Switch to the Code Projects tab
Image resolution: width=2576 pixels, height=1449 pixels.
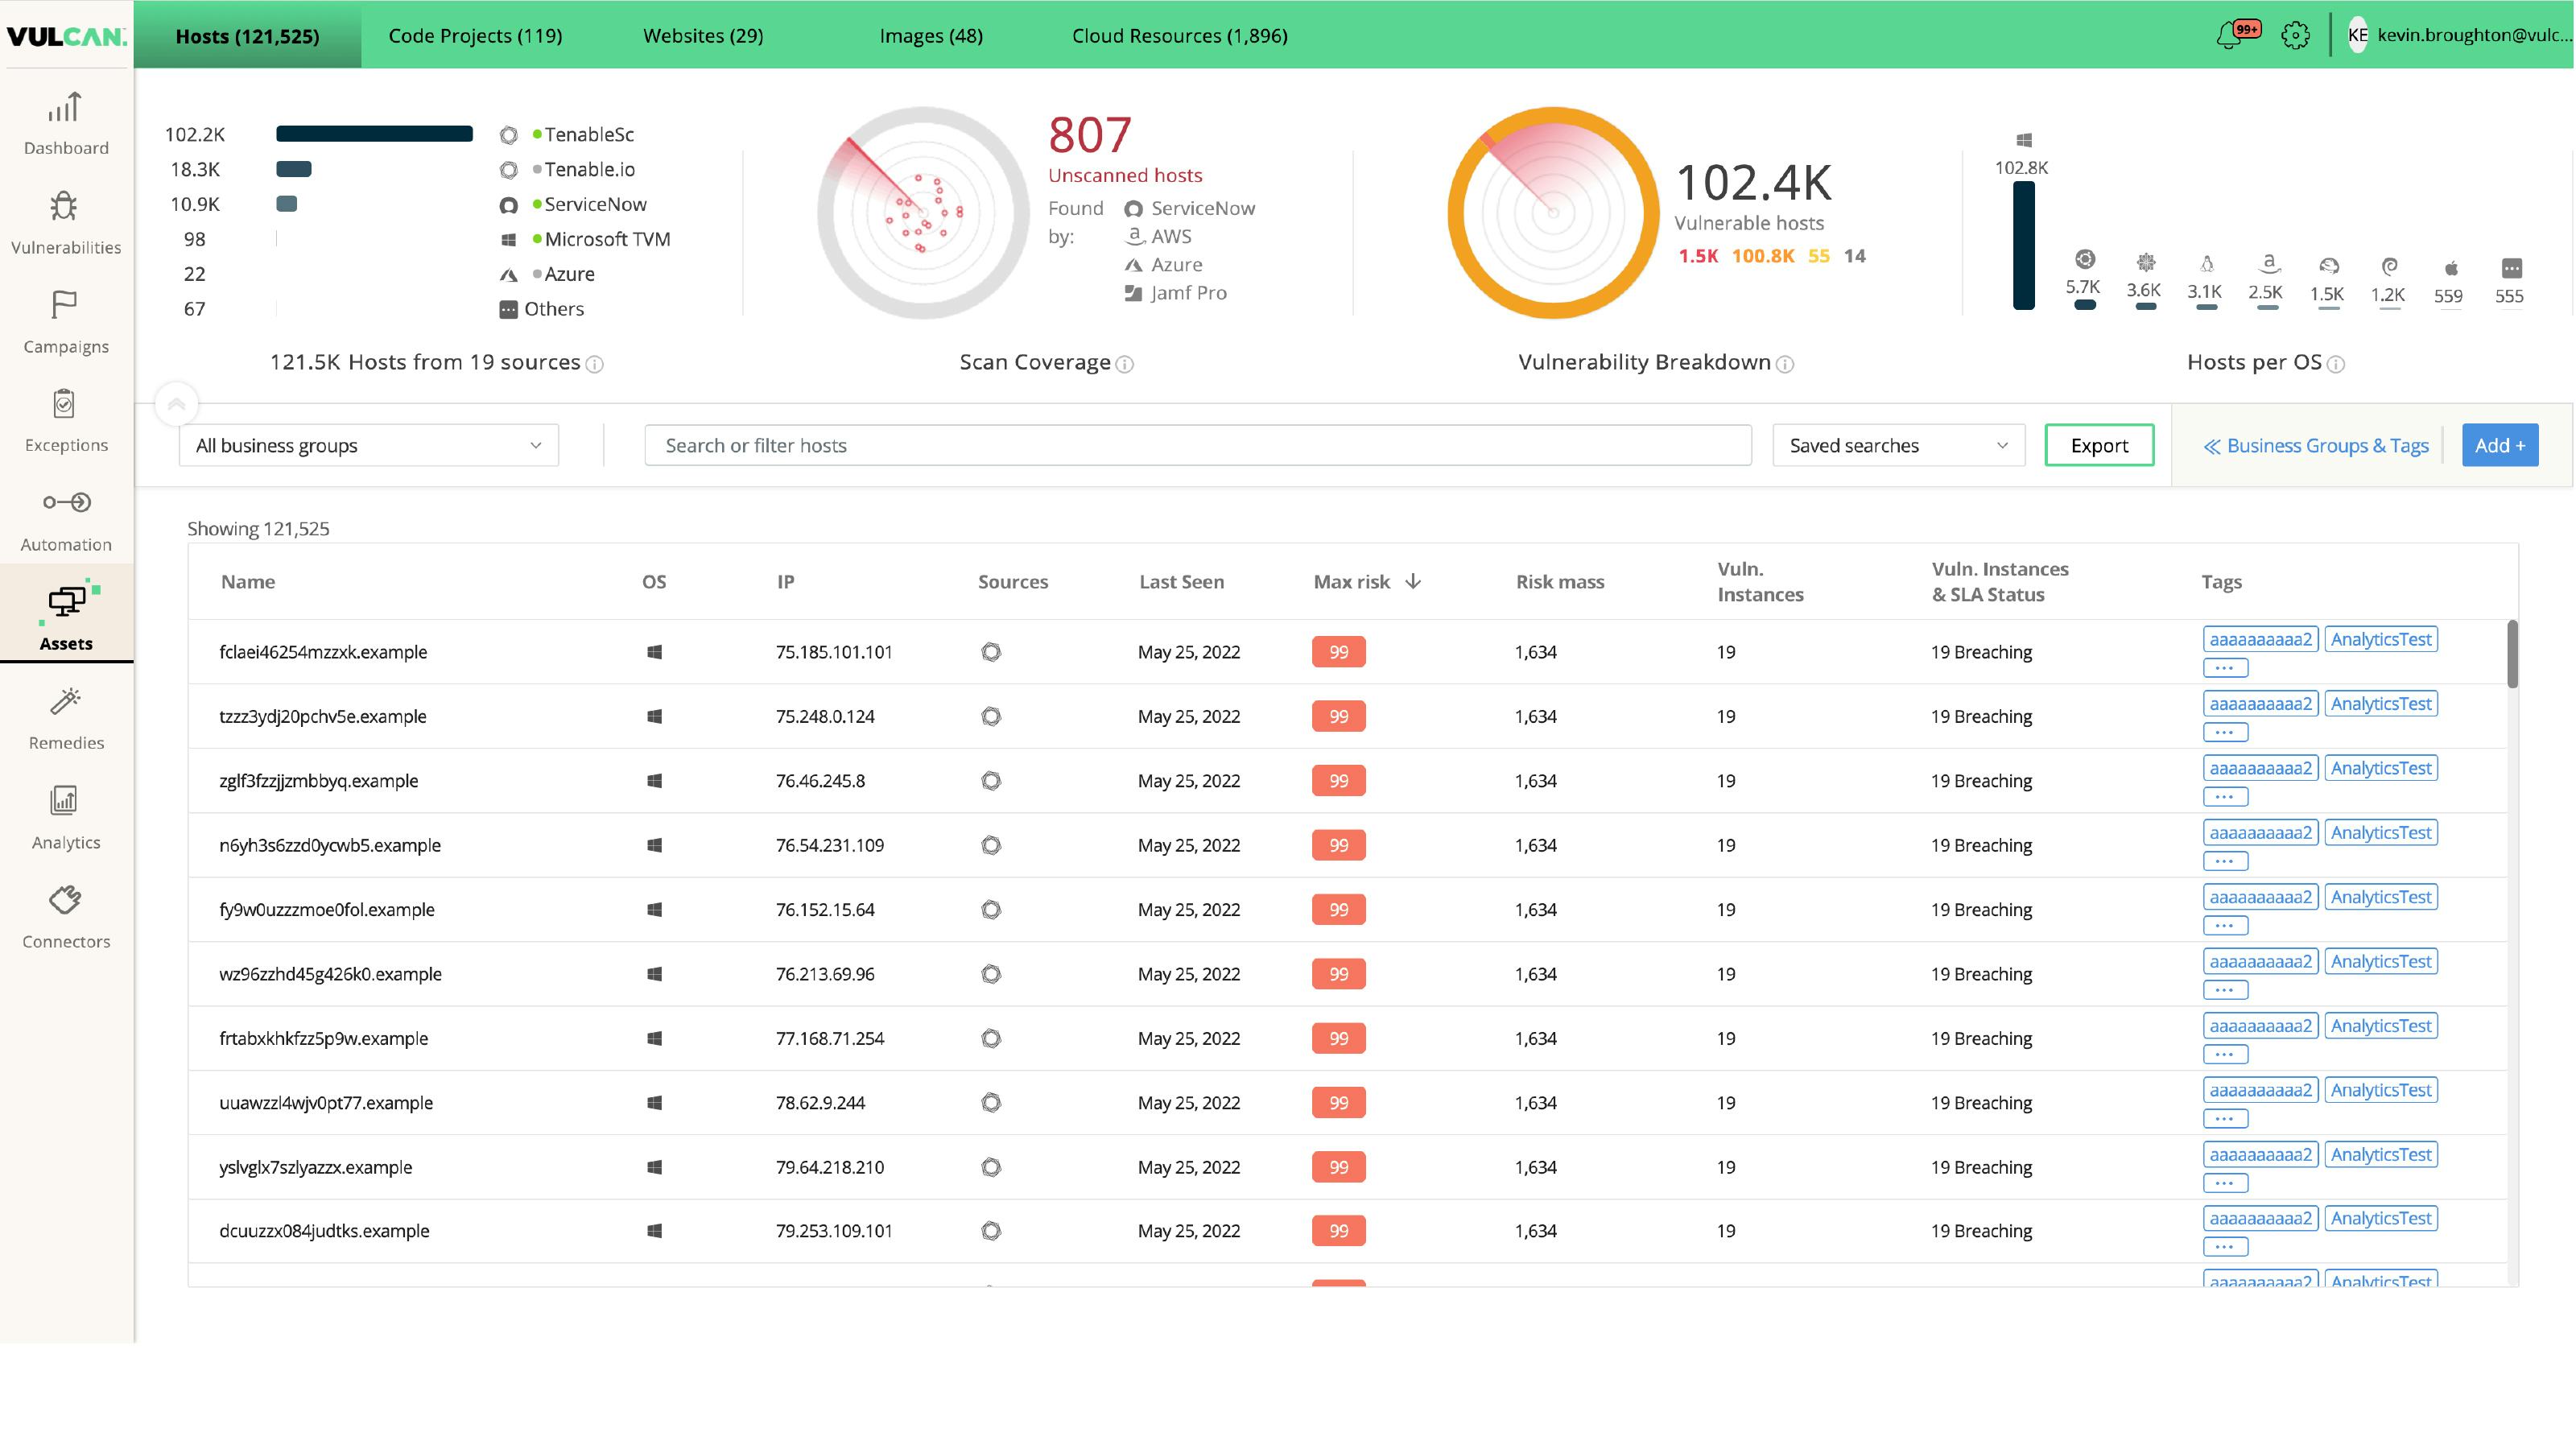[x=475, y=35]
